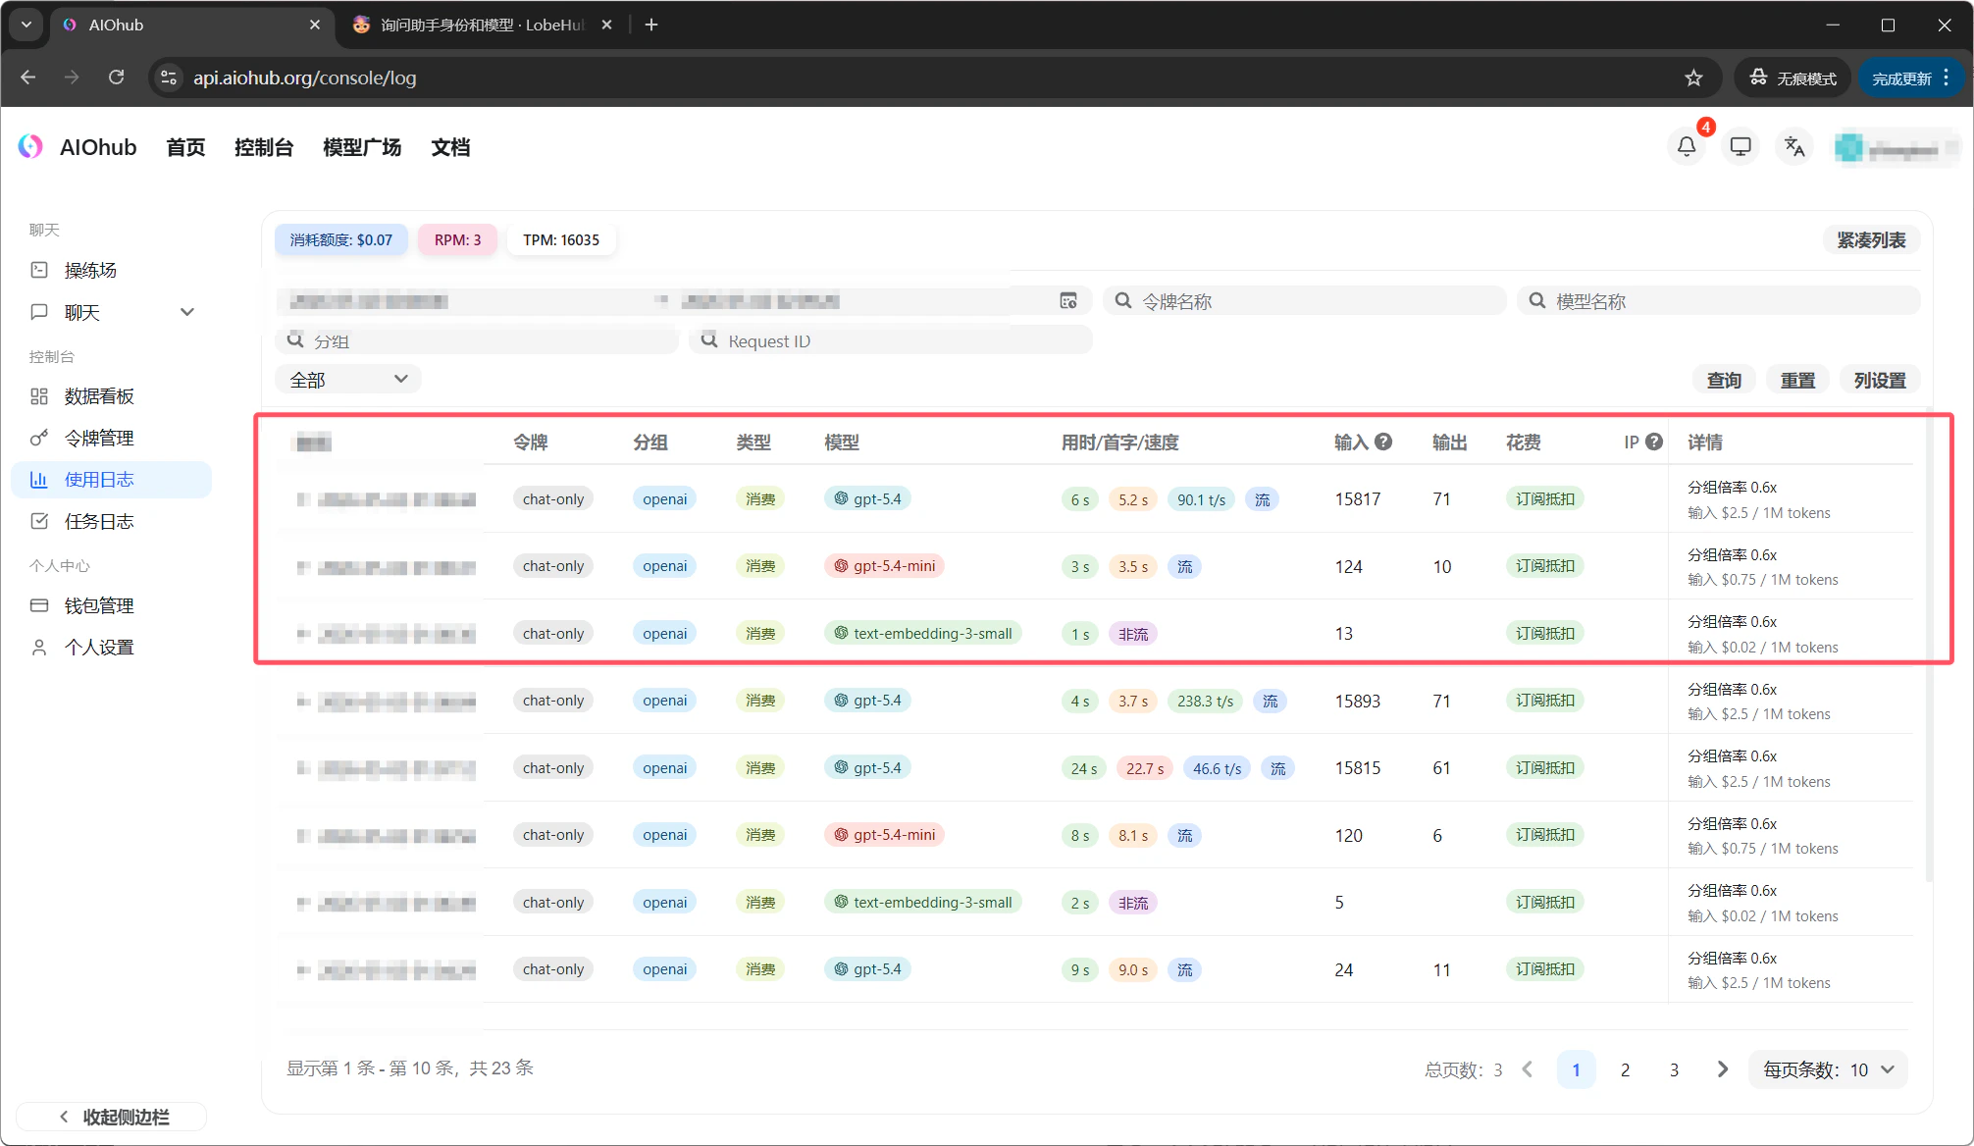Viewport: 1974px width, 1146px height.
Task: Click the 令牌管理 key icon
Action: coord(39,438)
